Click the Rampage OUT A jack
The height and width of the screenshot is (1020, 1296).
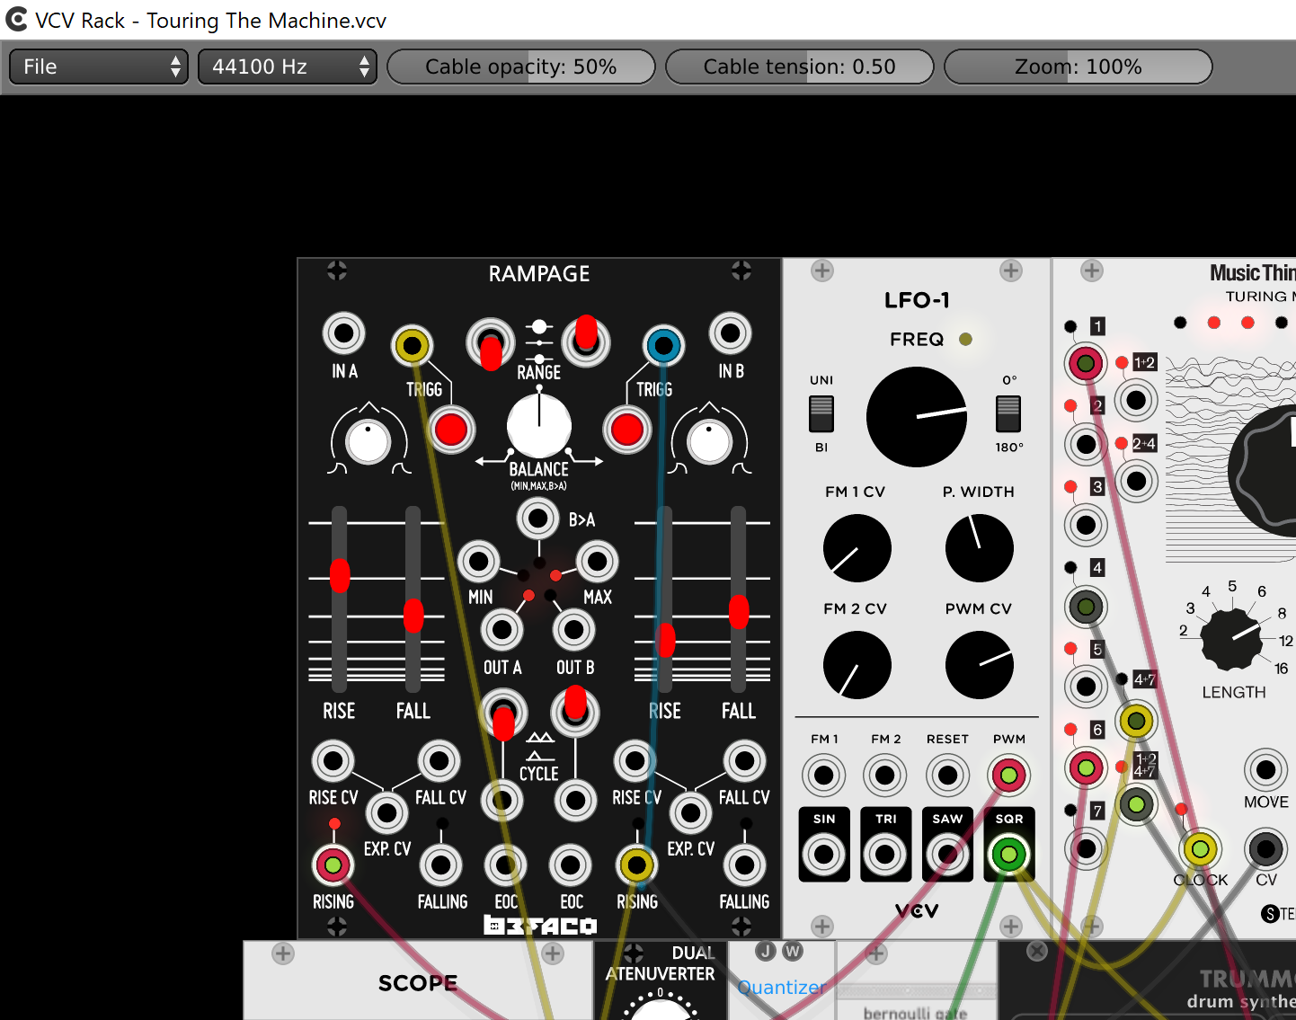point(502,630)
